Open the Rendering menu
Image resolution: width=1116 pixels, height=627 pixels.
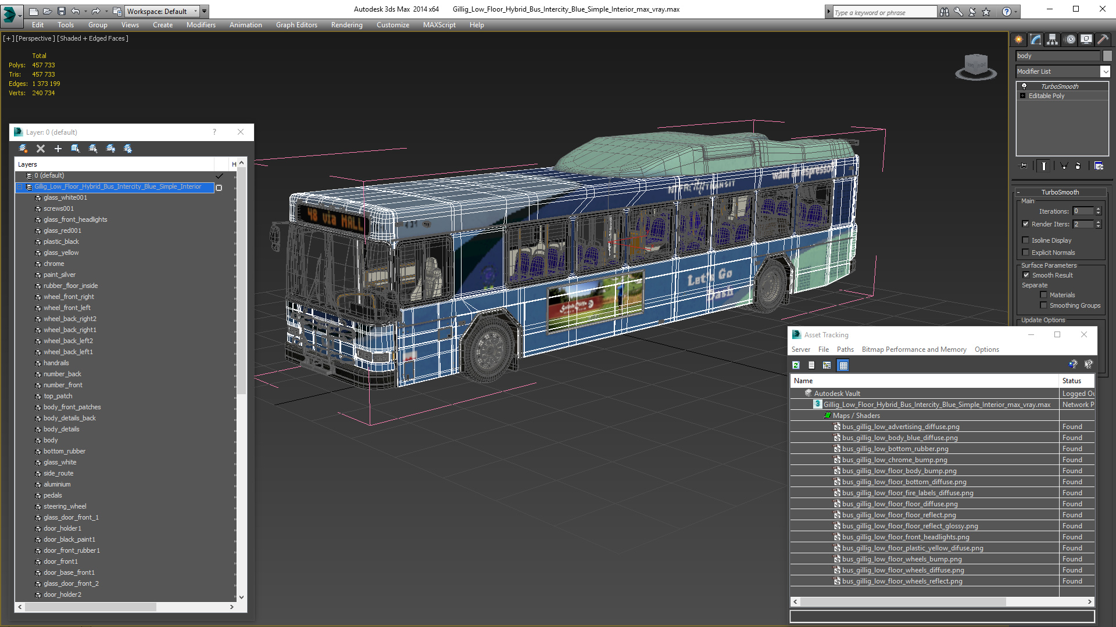(346, 25)
